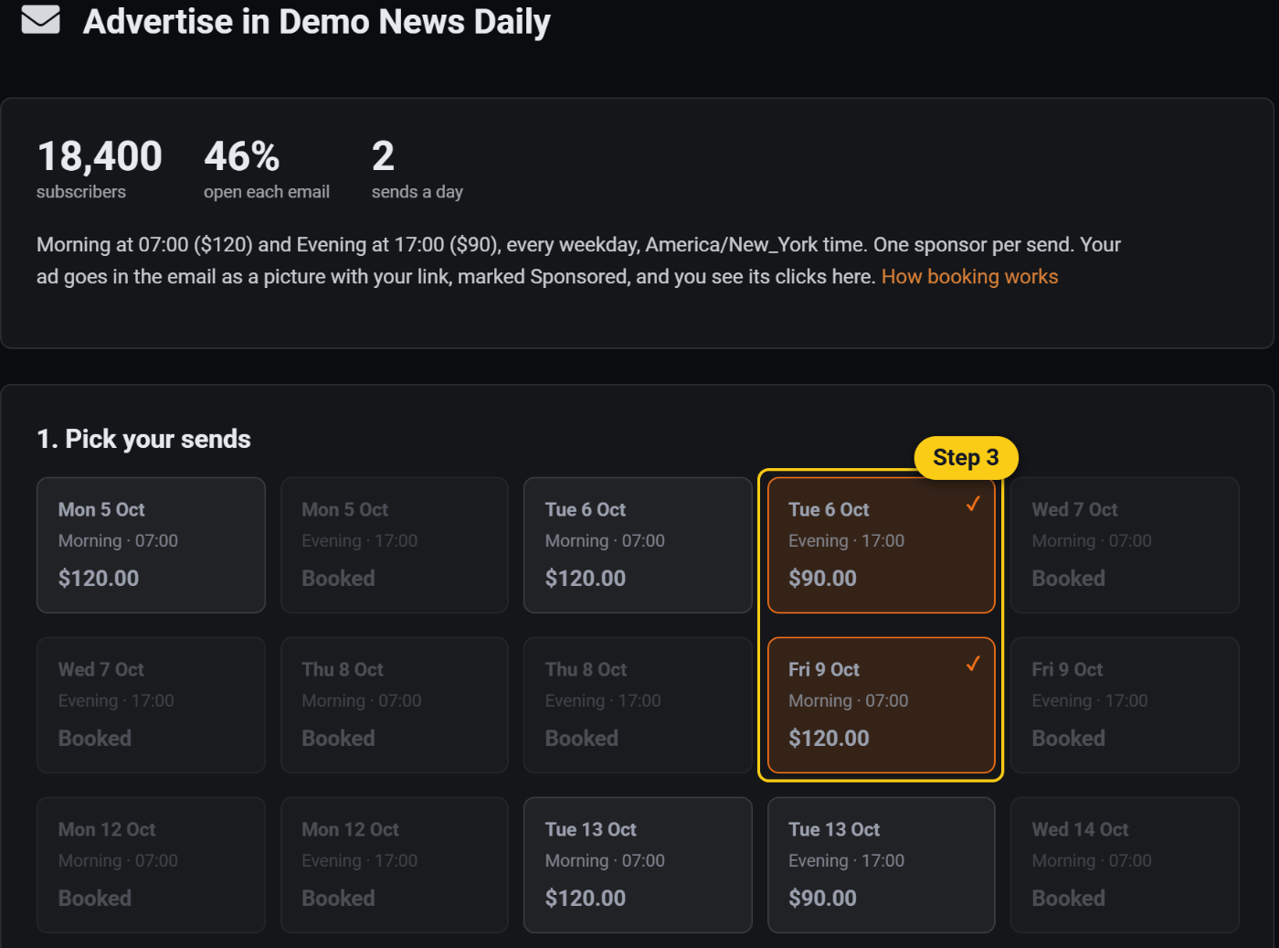Click the 1. Pick your sends heading
The image size is (1279, 948).
[143, 439]
